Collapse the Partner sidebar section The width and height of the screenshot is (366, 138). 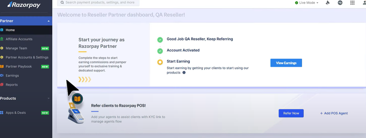click(48, 21)
